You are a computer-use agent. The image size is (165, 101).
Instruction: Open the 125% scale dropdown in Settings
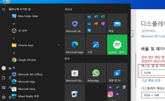tap(153, 73)
